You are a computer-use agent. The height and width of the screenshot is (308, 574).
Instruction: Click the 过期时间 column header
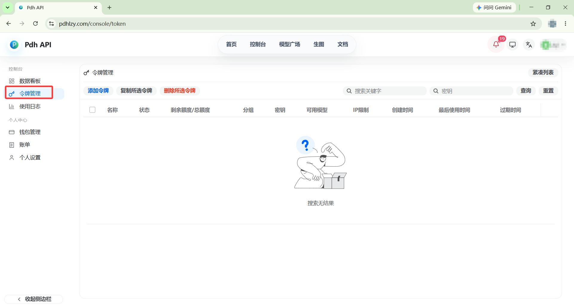(x=511, y=110)
